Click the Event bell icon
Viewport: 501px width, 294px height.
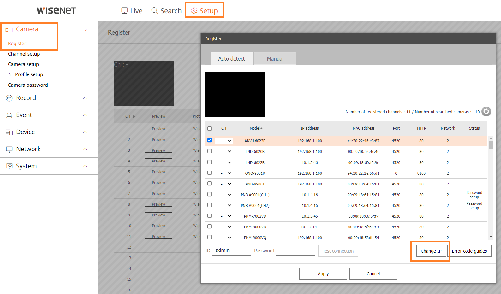9,115
